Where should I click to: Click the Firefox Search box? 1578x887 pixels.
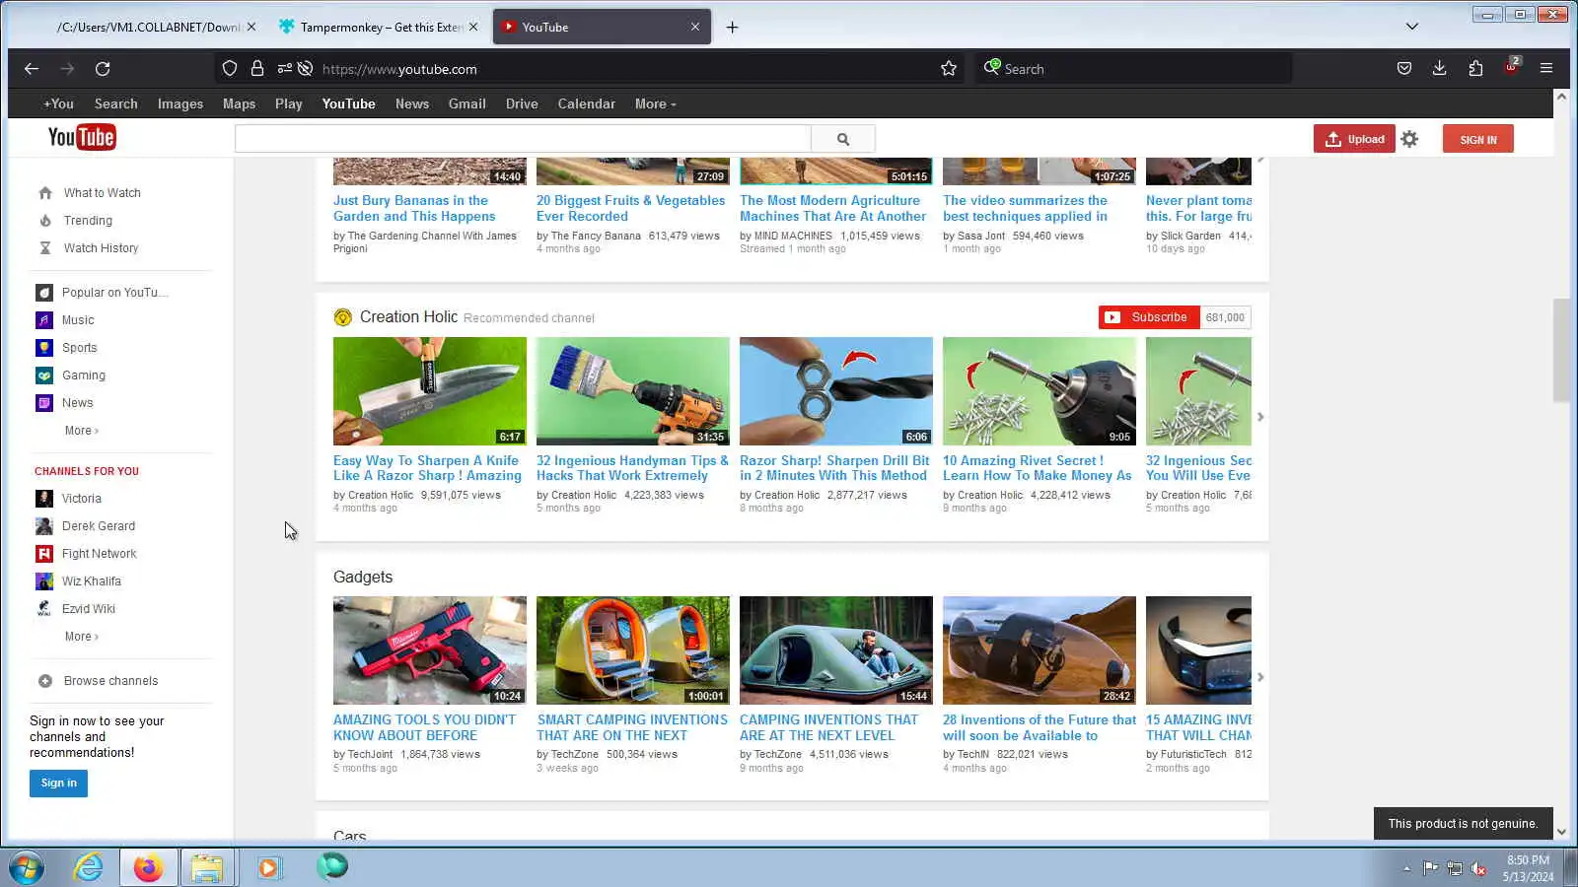[1134, 69]
